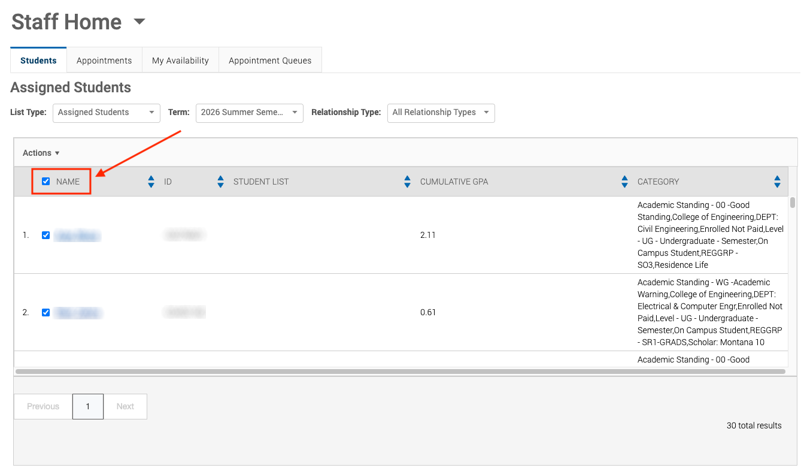
Task: Sort by the STUDENT LIST column arrows
Action: (x=407, y=182)
